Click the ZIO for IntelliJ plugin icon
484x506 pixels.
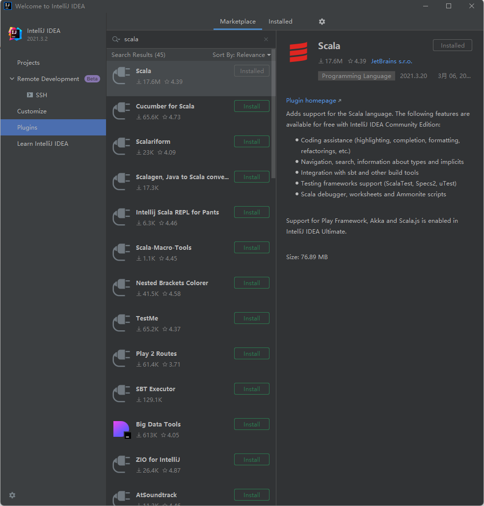point(121,464)
